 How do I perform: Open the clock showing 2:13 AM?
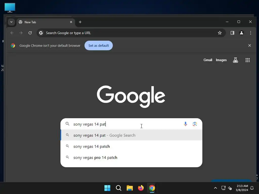click(x=242, y=188)
